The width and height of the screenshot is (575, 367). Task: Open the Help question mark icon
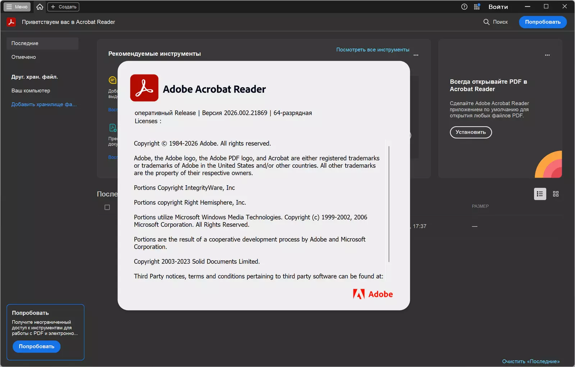coord(464,7)
